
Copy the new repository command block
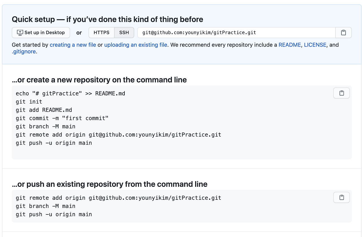click(341, 93)
